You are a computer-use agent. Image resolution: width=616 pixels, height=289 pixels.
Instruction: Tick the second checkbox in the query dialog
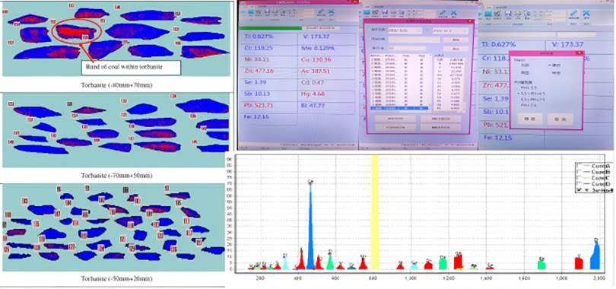click(x=370, y=39)
